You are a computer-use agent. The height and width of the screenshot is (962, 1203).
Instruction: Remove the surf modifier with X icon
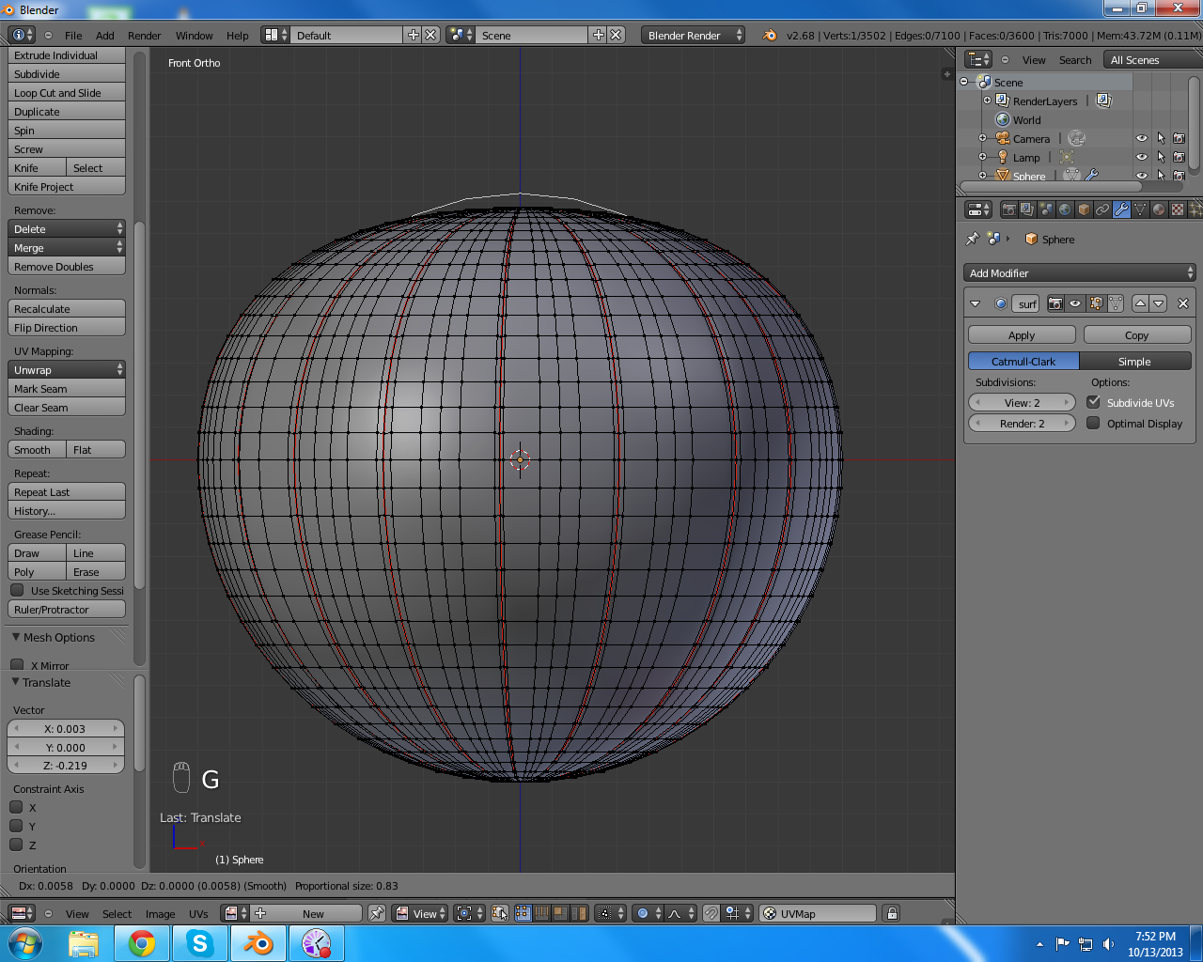[1183, 303]
